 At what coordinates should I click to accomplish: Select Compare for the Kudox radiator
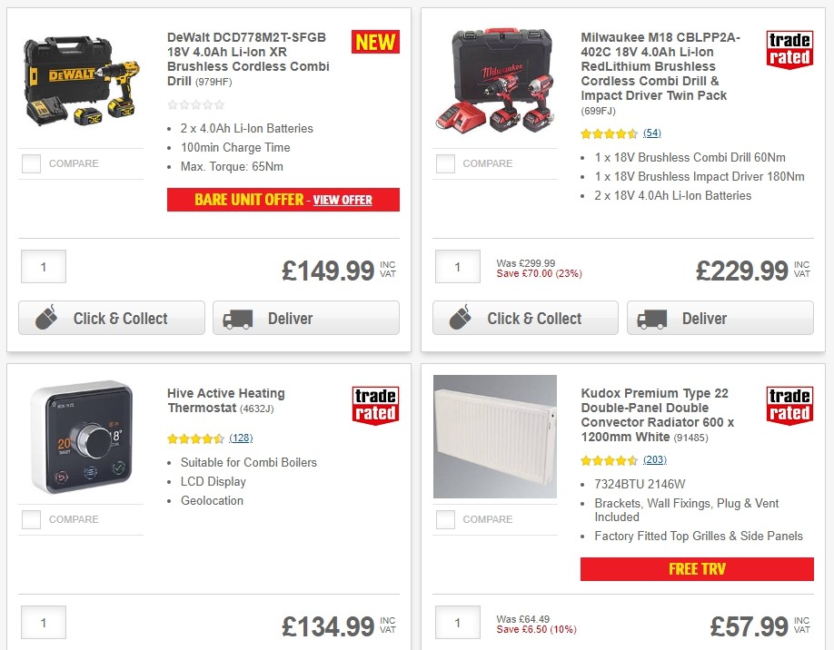tap(444, 519)
